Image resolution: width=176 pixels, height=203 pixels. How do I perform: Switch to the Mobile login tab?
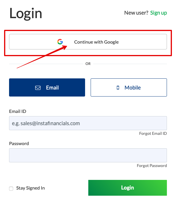pyautogui.click(x=129, y=87)
